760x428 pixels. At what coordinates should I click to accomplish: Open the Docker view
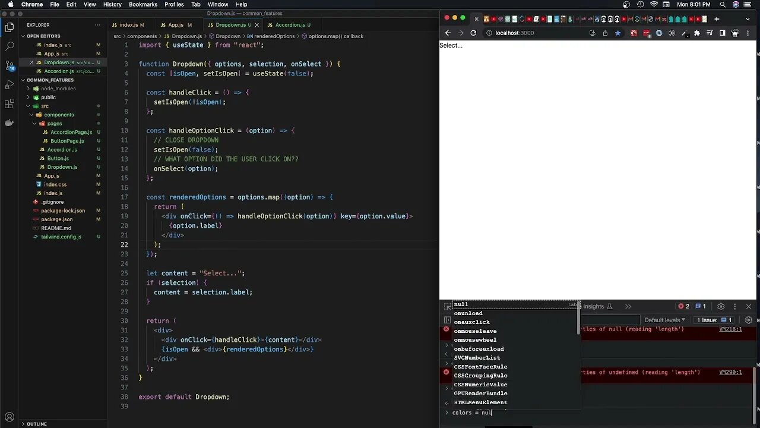pos(9,123)
